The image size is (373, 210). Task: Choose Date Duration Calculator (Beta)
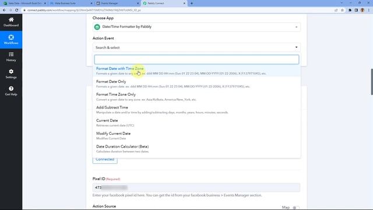(x=196, y=149)
